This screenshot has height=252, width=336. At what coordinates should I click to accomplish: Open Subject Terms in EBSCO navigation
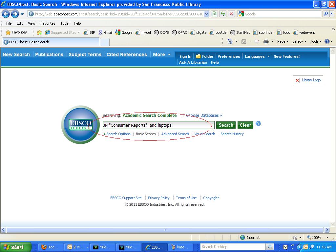[x=85, y=54]
